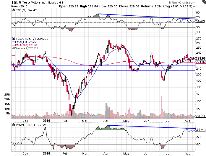The width and height of the screenshot is (206, 156).
Task: Click Apr on the price chart date axis
Action: tap(106, 121)
